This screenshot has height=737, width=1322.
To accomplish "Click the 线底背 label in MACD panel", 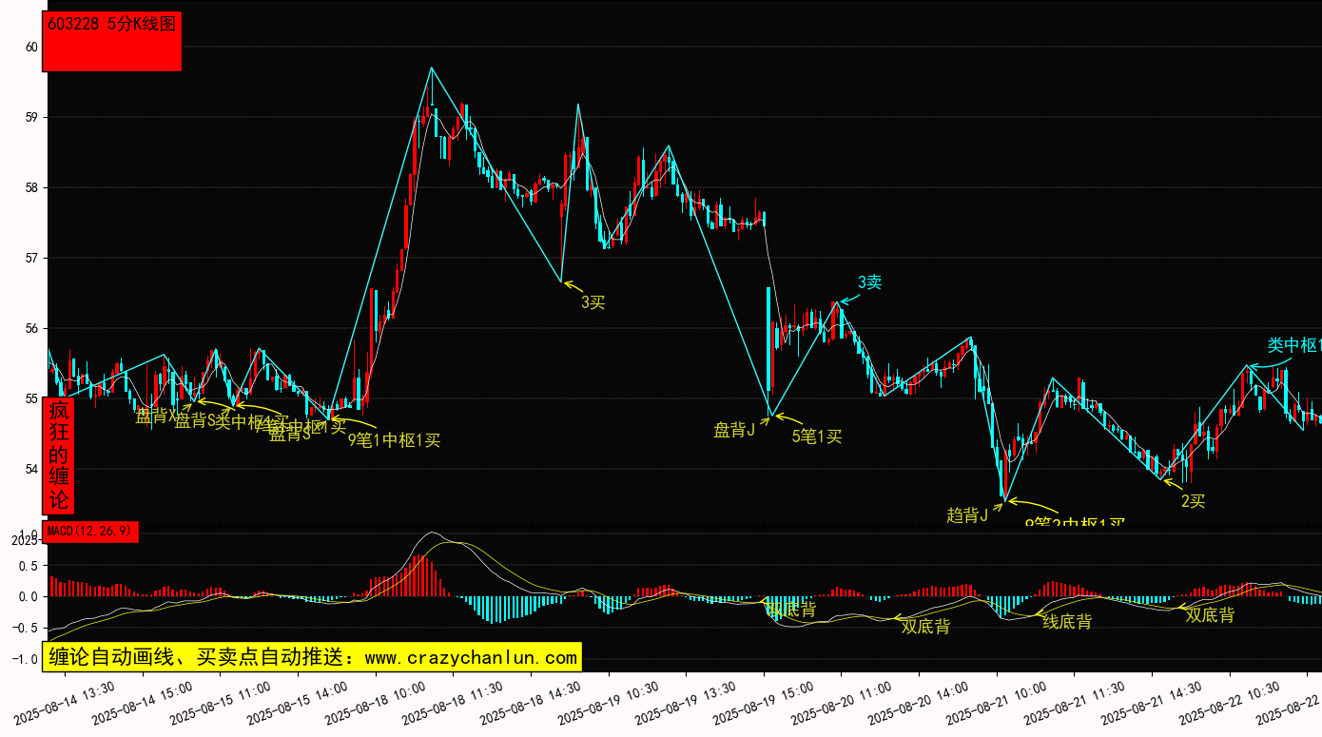I will 1067,622.
